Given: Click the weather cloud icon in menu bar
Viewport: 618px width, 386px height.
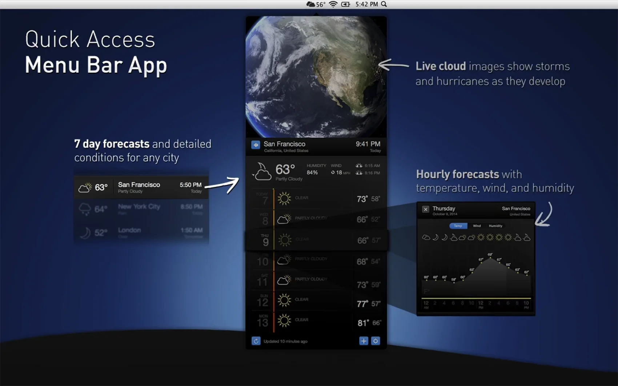Looking at the screenshot, I should [311, 4].
